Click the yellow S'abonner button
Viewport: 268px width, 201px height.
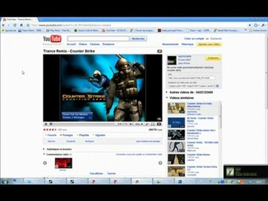point(213,58)
